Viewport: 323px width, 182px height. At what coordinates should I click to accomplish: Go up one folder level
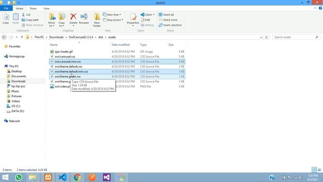click(x=22, y=37)
